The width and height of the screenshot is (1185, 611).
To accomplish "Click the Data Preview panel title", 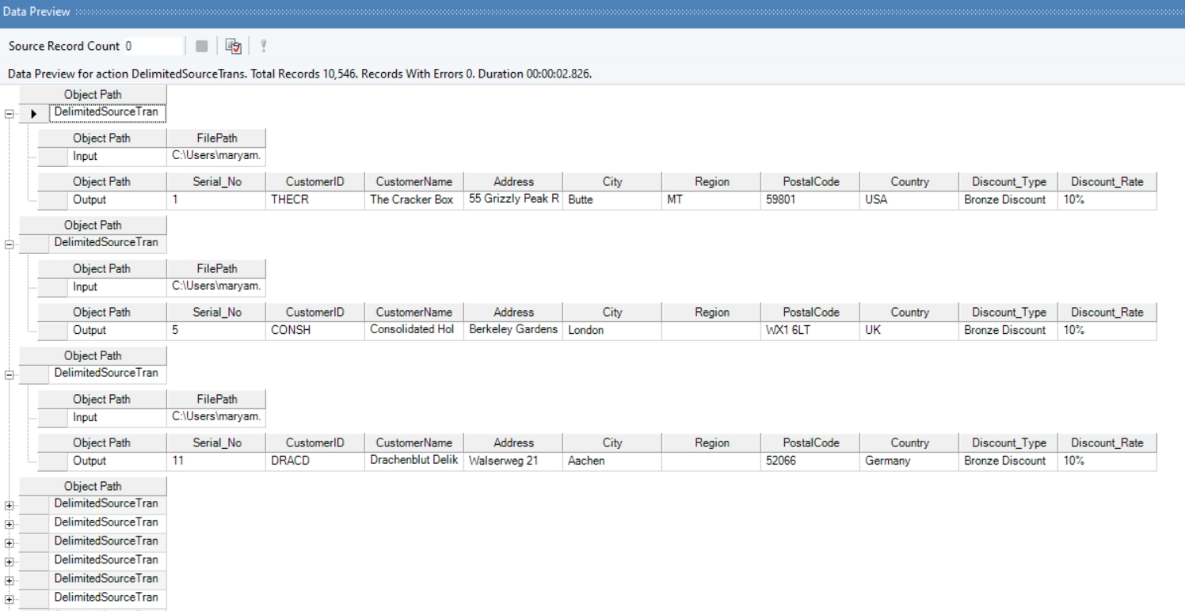I will point(36,13).
